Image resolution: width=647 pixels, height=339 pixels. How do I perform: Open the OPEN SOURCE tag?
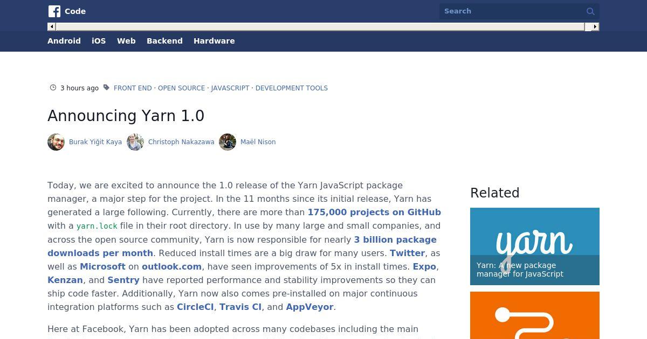pos(181,88)
